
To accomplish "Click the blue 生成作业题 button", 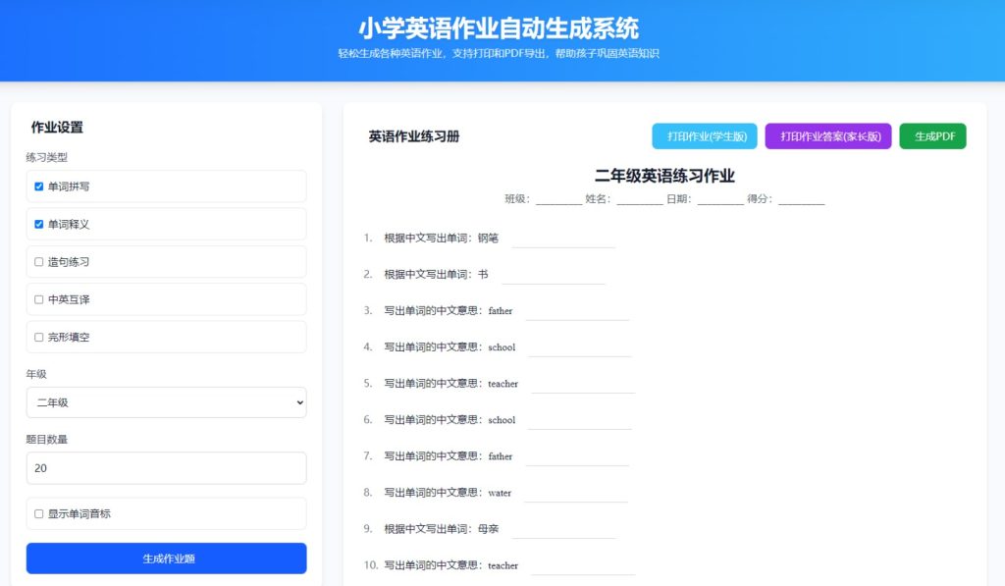I will (x=166, y=559).
